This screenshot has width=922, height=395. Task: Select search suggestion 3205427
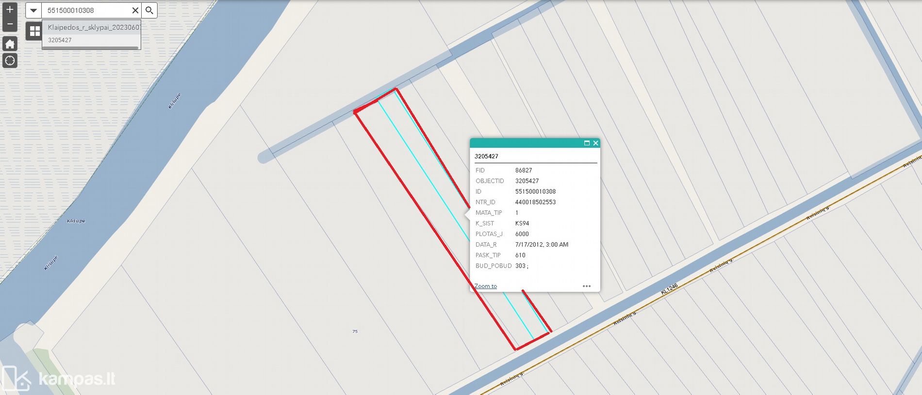pos(60,40)
